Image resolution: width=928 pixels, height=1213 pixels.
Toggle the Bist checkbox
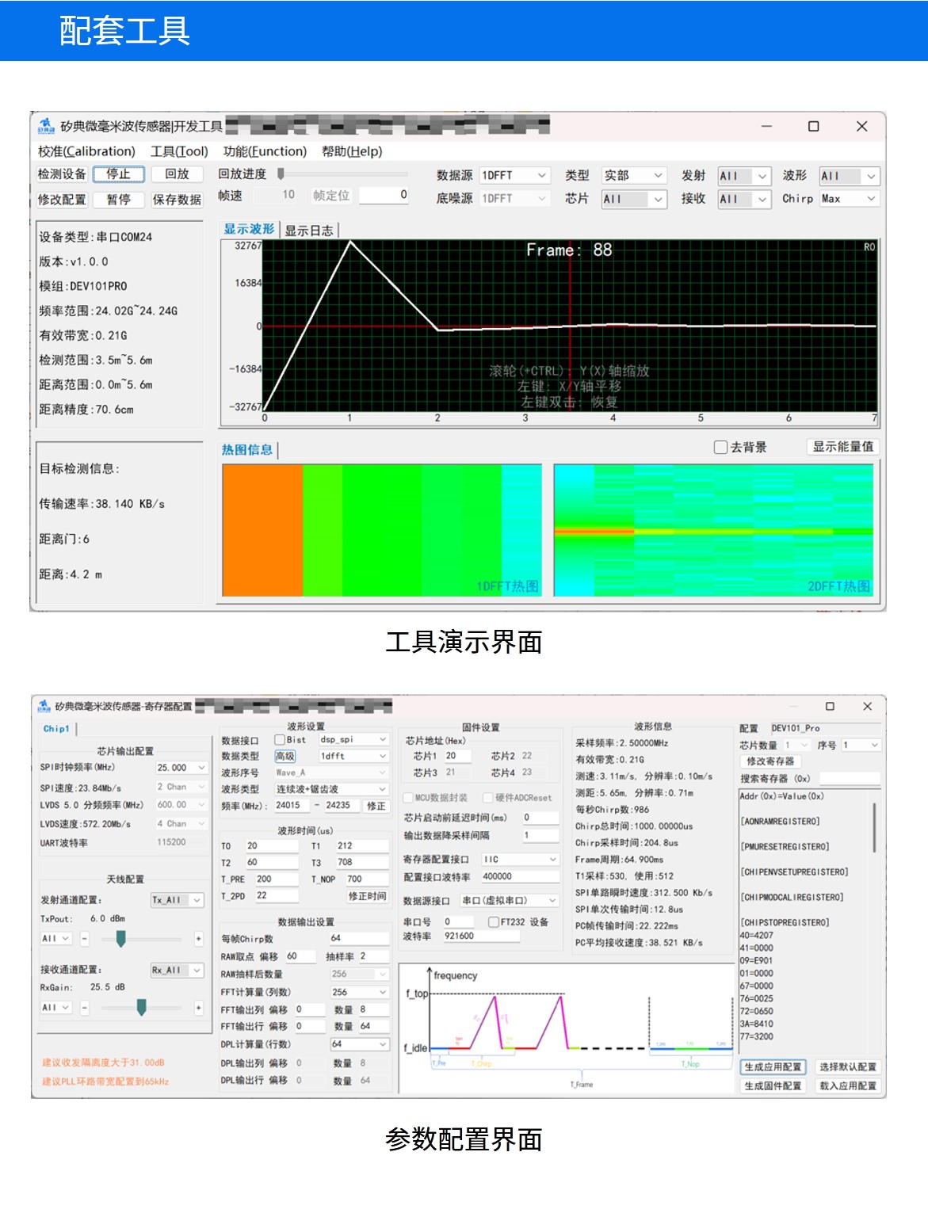[280, 740]
